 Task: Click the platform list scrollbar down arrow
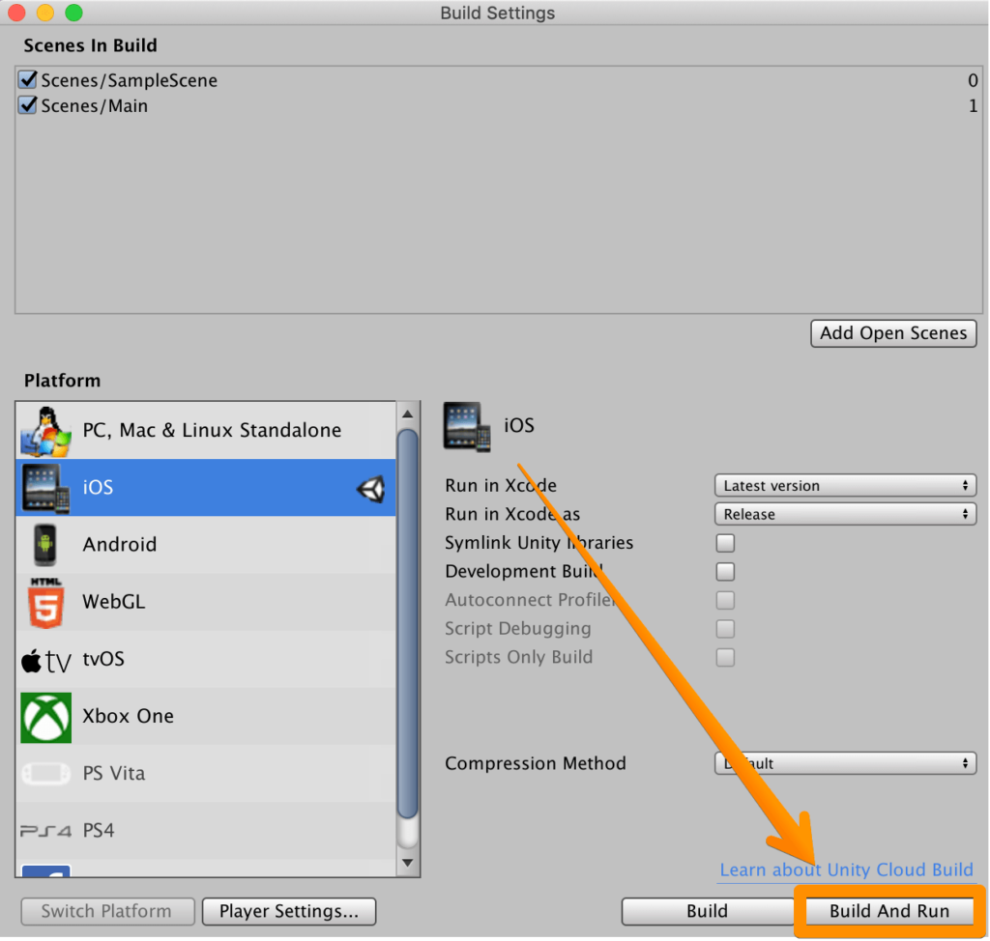tap(408, 863)
